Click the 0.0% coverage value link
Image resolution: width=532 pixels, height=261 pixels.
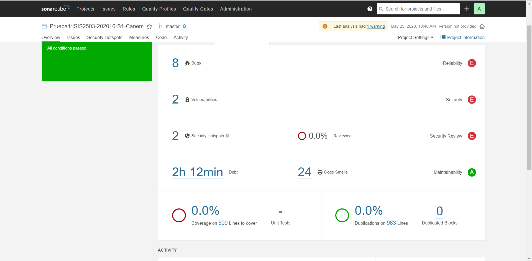[x=205, y=211]
